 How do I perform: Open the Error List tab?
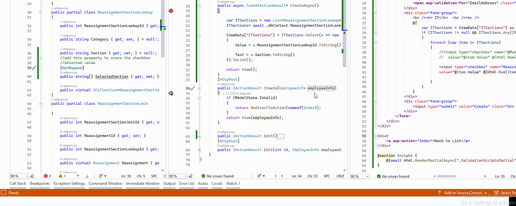(187, 184)
